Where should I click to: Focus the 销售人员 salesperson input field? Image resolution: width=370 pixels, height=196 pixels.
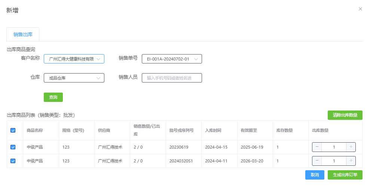point(172,78)
